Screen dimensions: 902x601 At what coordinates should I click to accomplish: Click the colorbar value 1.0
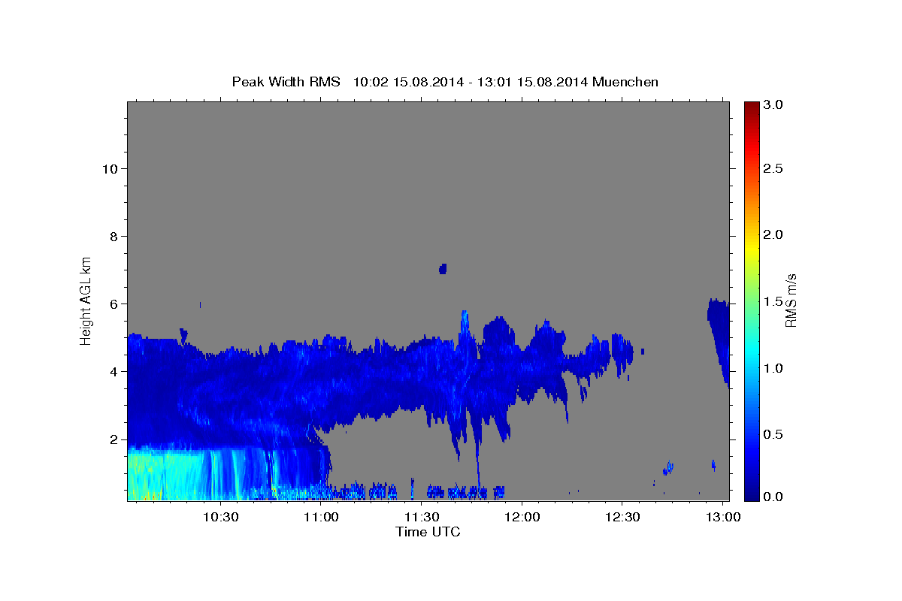[774, 368]
